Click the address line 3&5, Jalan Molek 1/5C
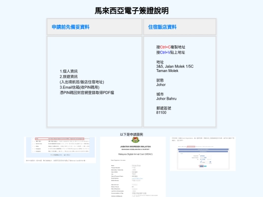The height and width of the screenshot is (197, 263). pyautogui.click(x=175, y=66)
